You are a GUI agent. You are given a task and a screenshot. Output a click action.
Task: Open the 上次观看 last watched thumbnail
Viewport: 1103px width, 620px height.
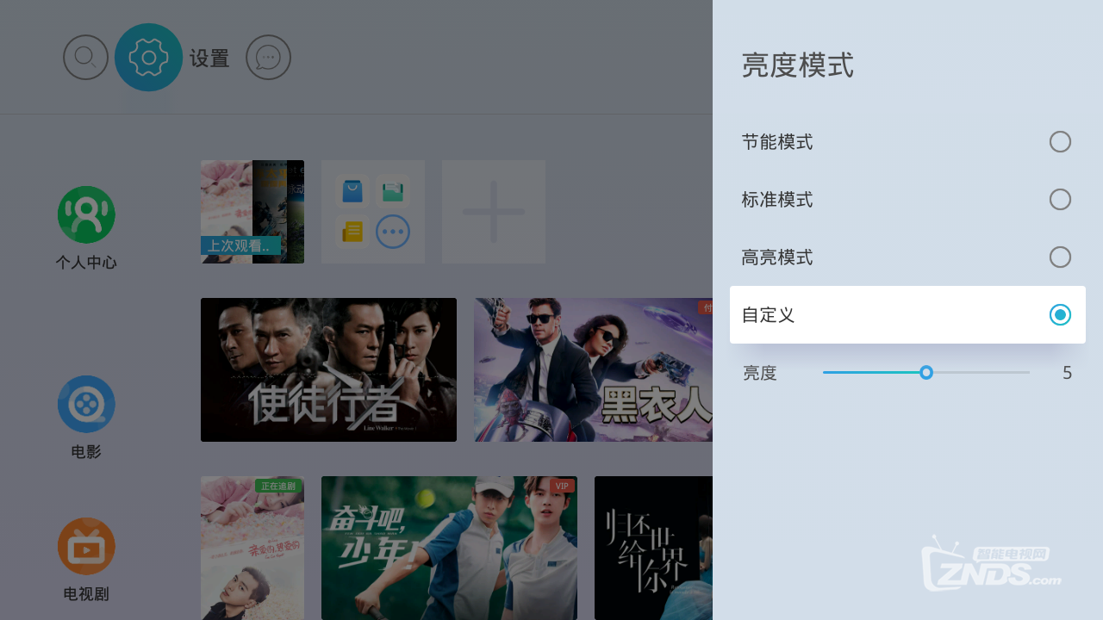click(x=252, y=212)
